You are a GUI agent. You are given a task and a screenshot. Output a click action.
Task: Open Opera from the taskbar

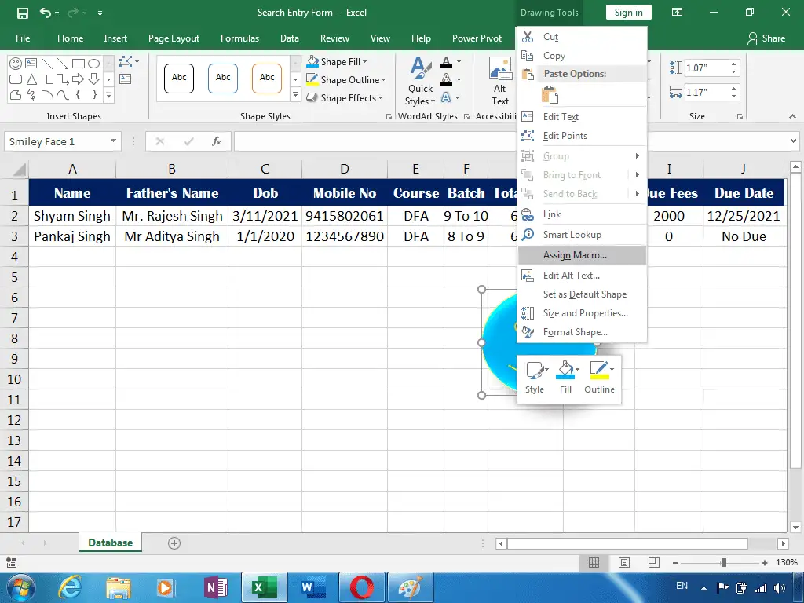(x=361, y=587)
